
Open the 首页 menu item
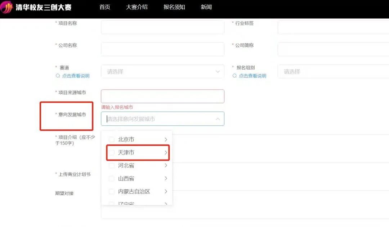click(x=104, y=7)
